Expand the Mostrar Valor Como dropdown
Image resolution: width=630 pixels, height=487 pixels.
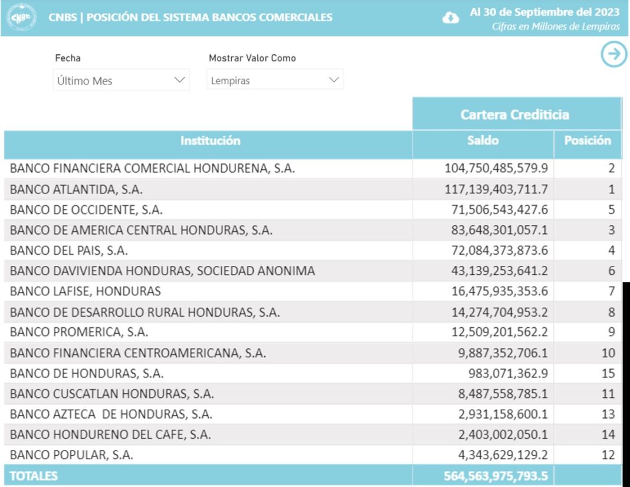pyautogui.click(x=274, y=80)
